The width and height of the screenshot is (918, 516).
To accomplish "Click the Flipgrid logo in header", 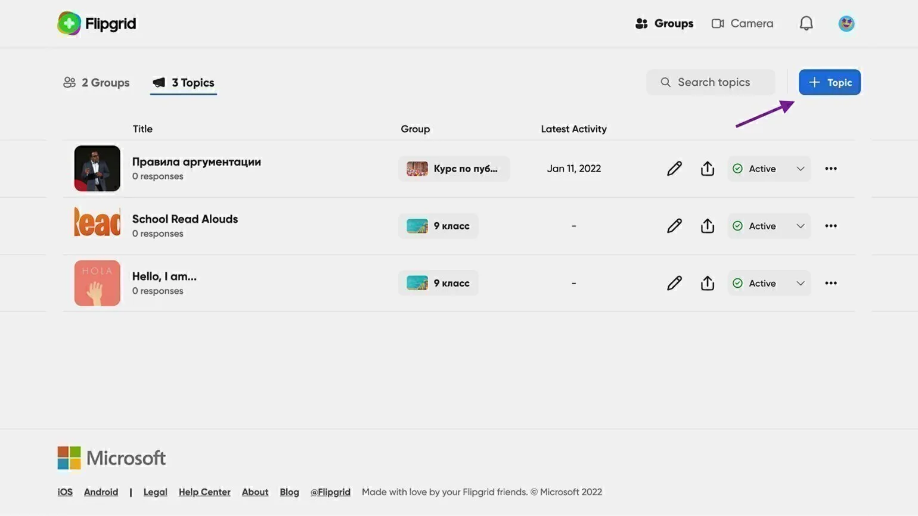I will (97, 23).
